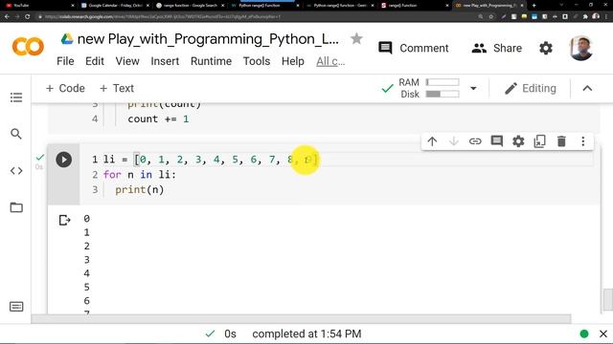Click the green connection status dot
This screenshot has width=613, height=344.
coord(584,333)
